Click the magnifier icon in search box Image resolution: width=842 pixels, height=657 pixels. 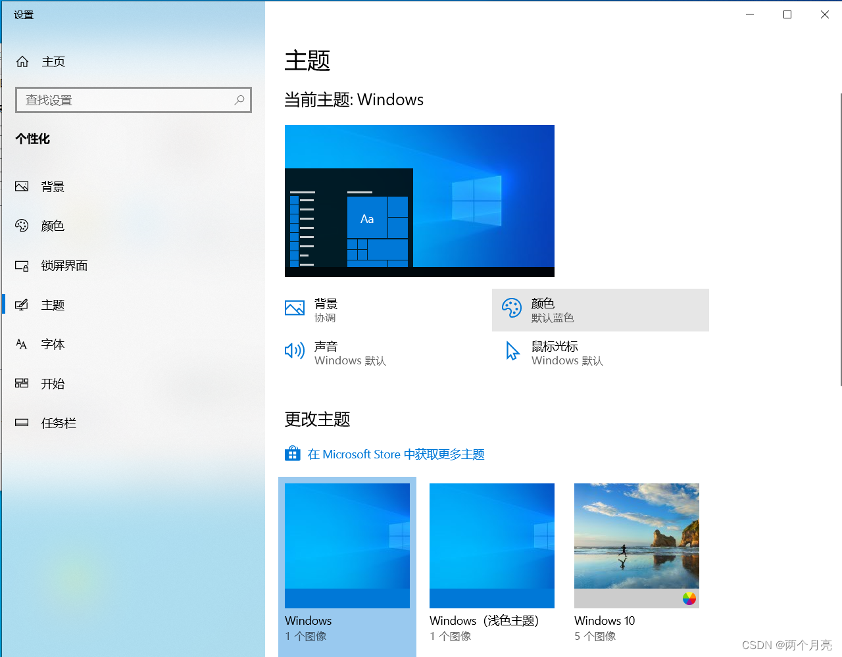(239, 100)
